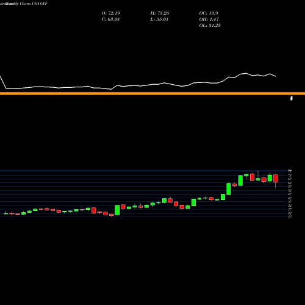Screen dimensions: 305x305
Task: Click the 22 price axis label
Action: pos(290,213)
